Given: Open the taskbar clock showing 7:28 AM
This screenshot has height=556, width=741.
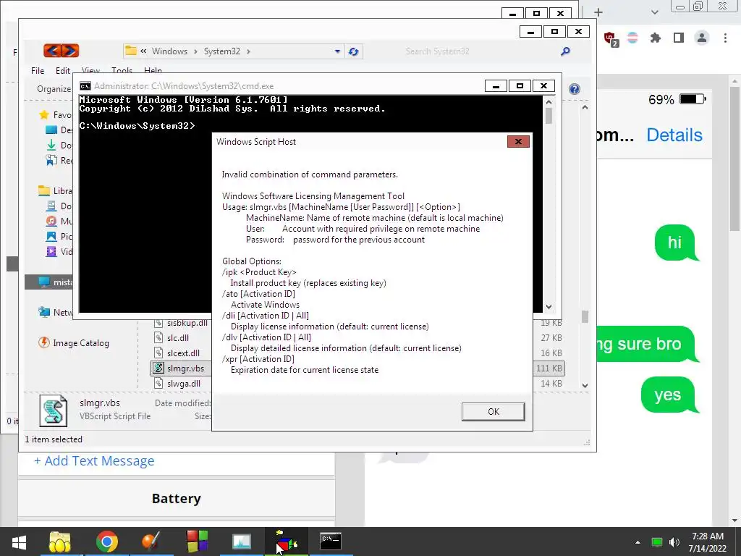Looking at the screenshot, I should 708,542.
